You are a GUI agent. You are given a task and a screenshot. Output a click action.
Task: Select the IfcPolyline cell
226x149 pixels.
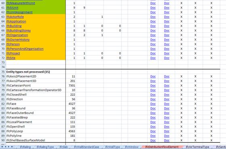tap(36, 136)
